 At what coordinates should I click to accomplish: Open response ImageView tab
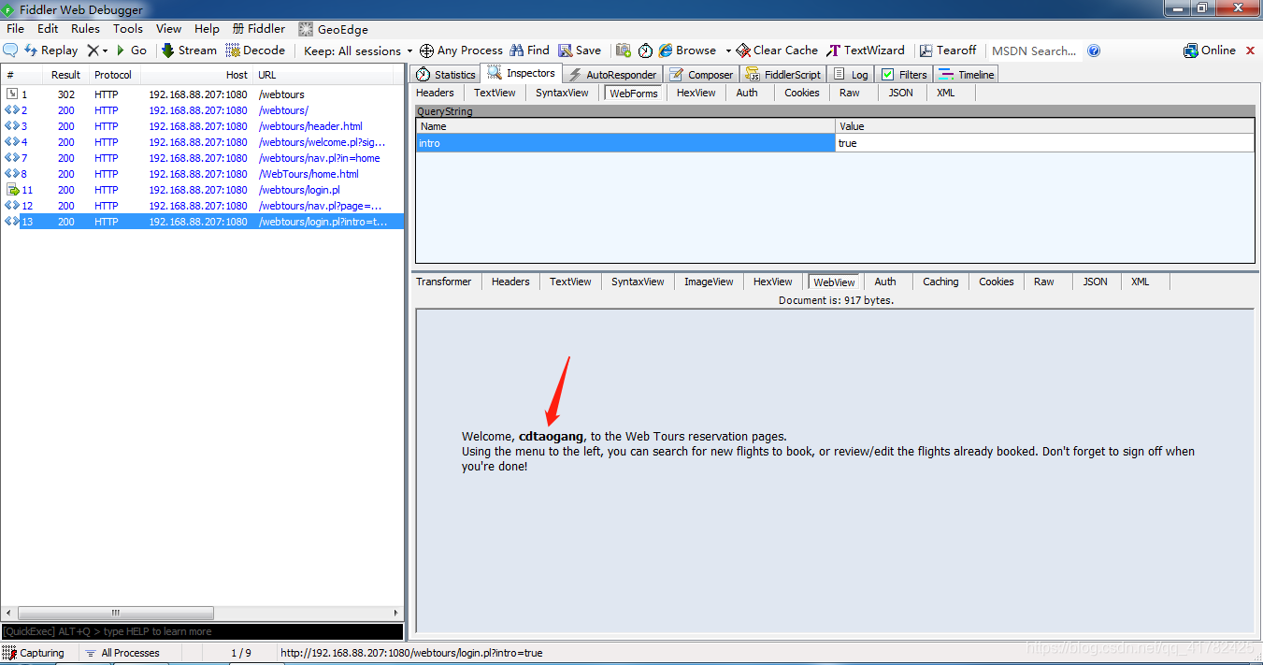point(709,282)
